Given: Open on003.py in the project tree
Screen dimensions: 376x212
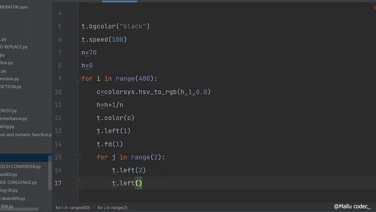Looking at the screenshot, I should [9, 174].
